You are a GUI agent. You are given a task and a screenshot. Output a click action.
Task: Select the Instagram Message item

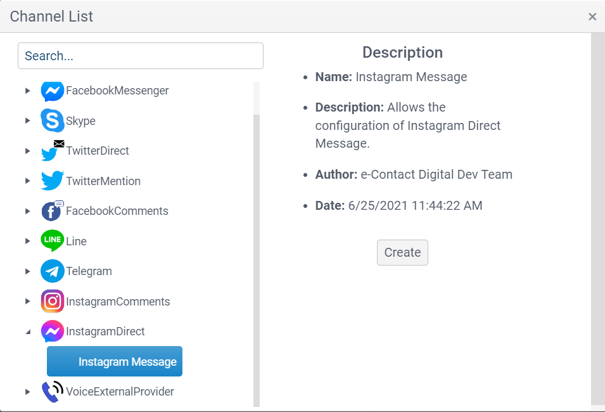click(115, 361)
